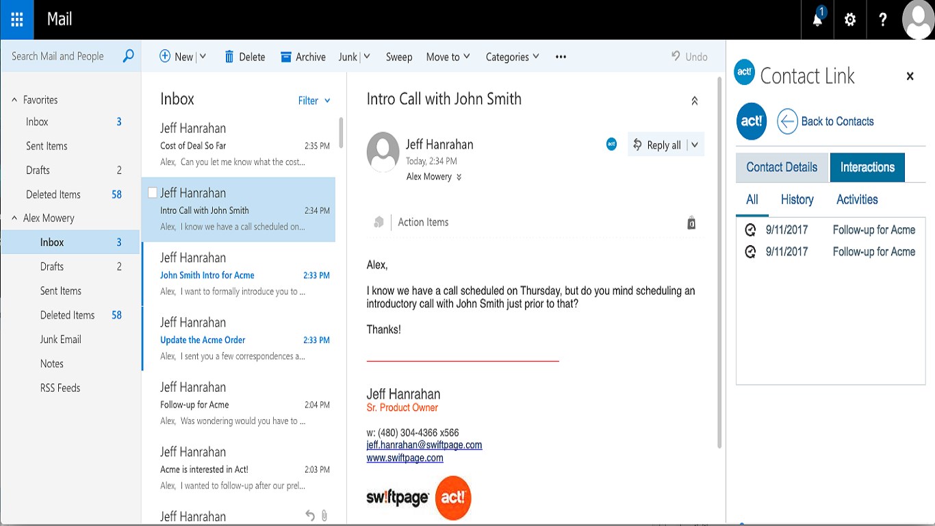
Task: Open the Cost of Deal So Far email
Action: [x=239, y=145]
